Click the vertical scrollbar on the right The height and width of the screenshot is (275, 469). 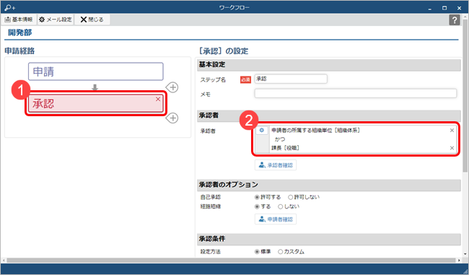coord(465,96)
